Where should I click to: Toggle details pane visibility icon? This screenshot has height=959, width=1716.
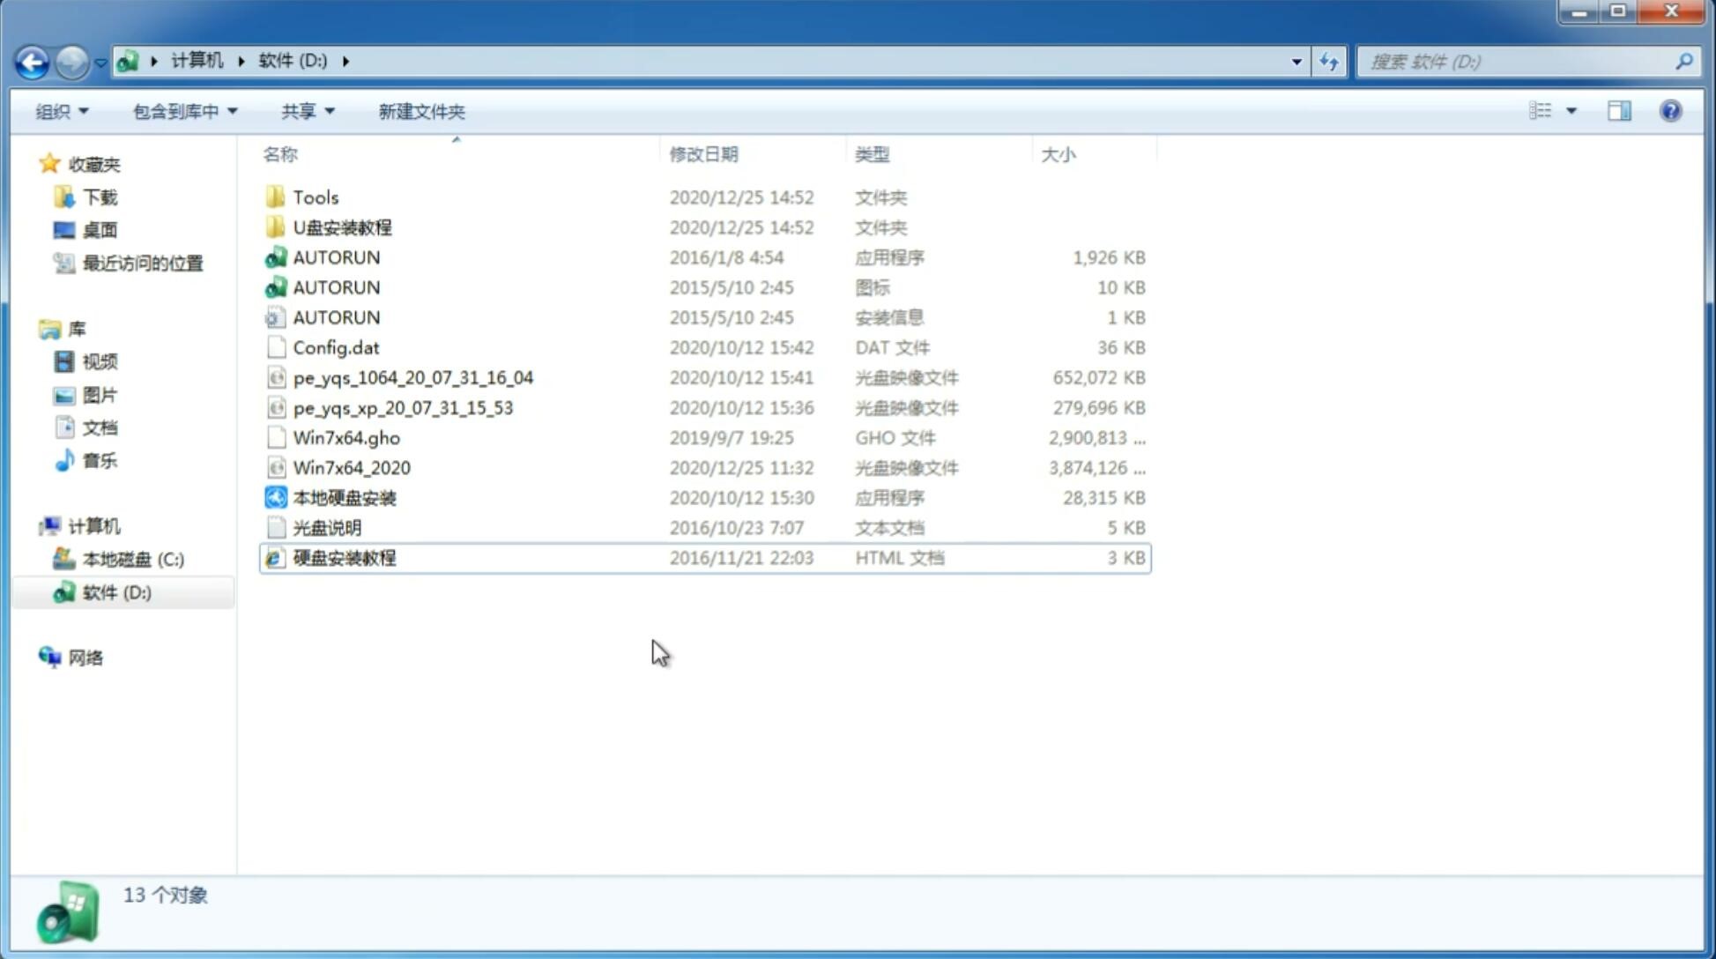coord(1619,109)
